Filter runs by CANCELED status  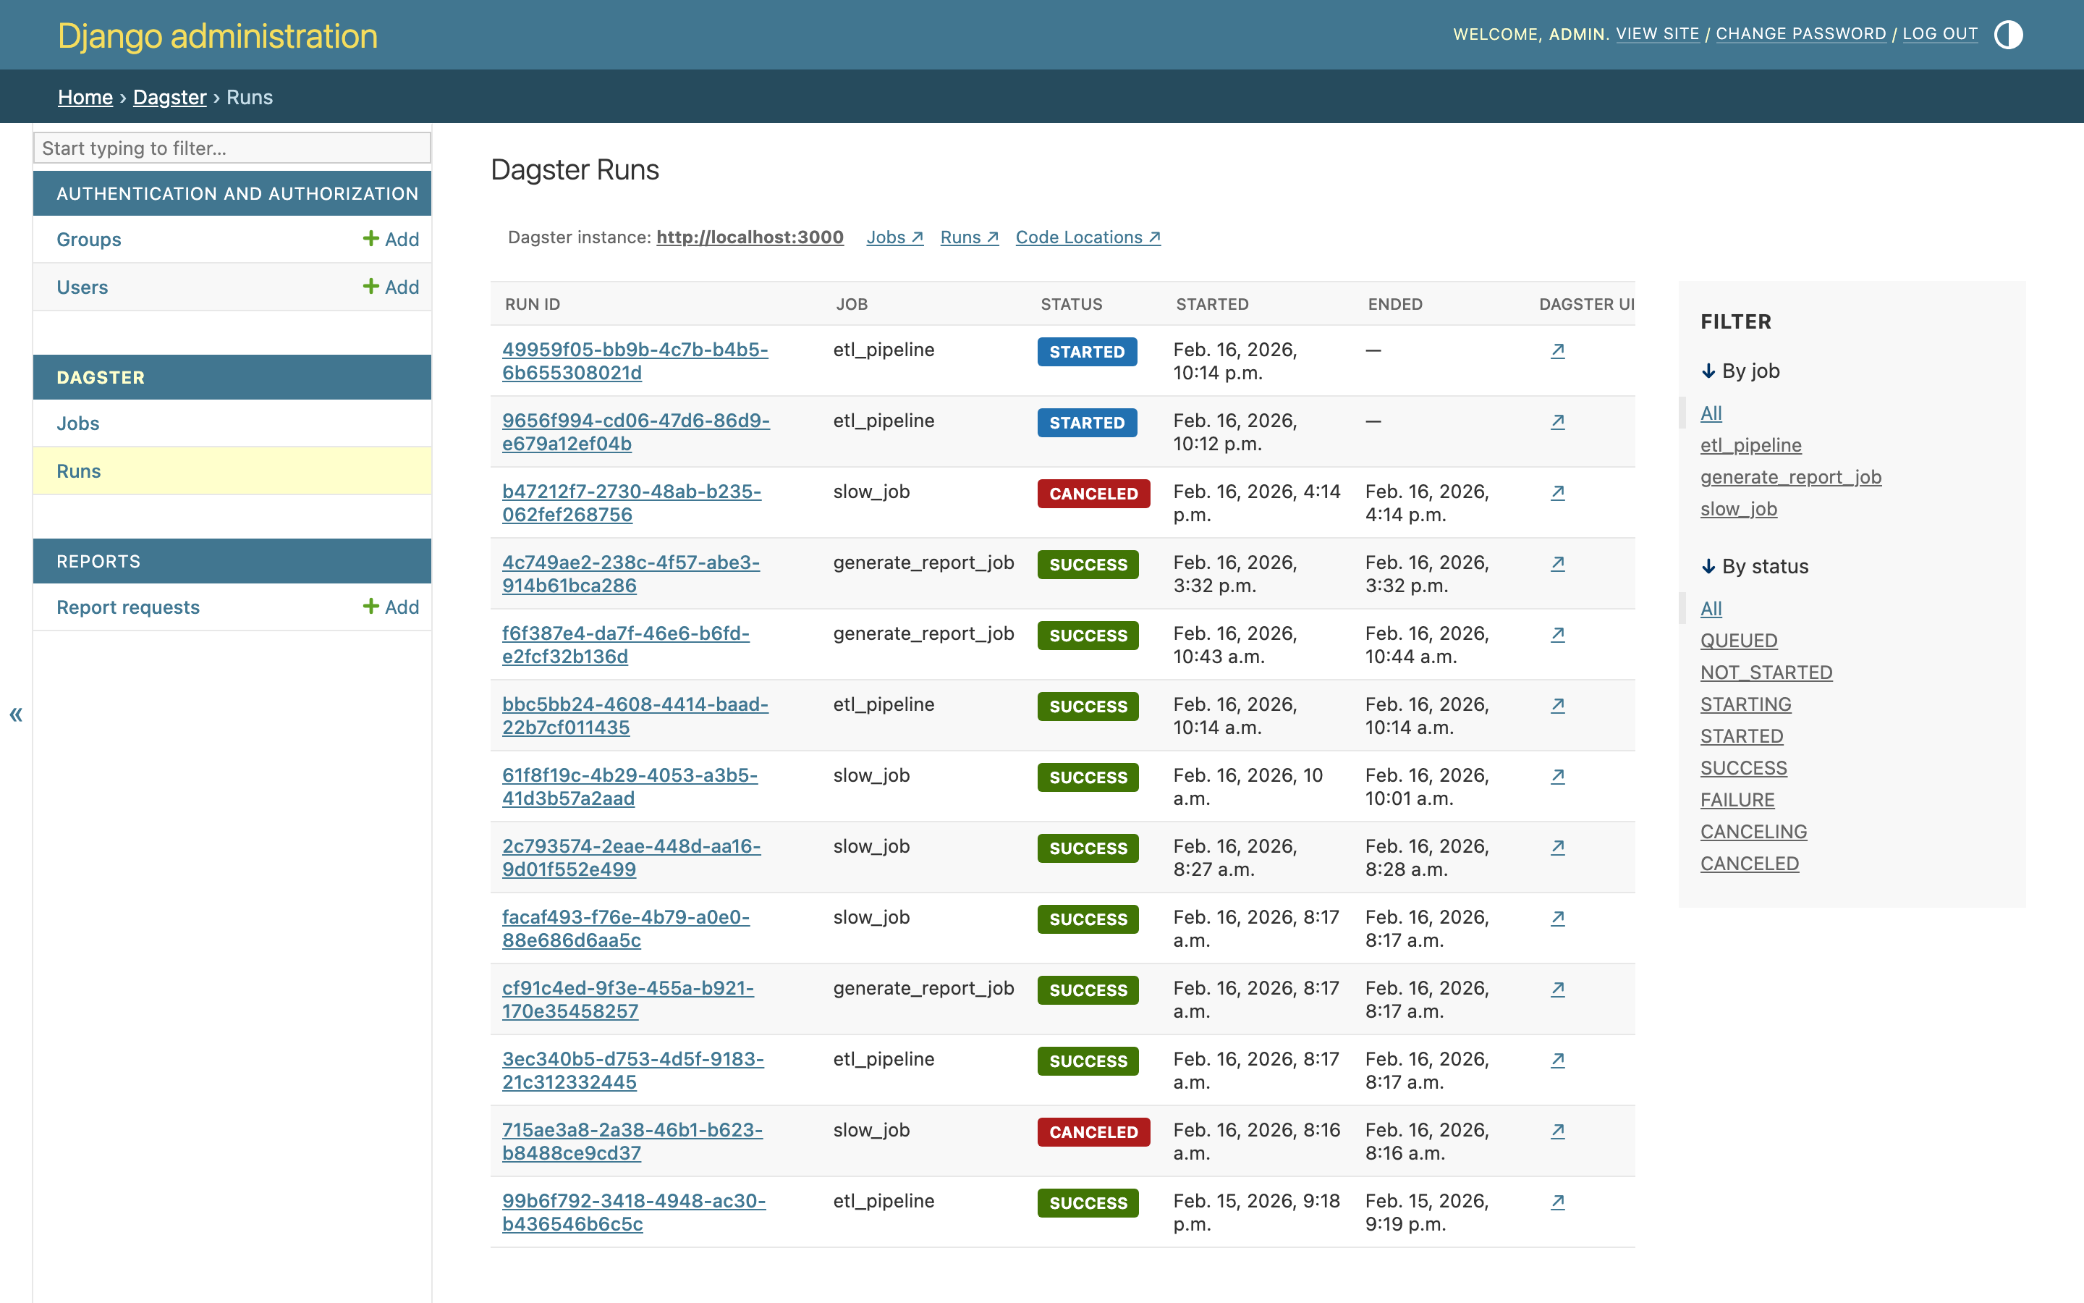[x=1749, y=864]
